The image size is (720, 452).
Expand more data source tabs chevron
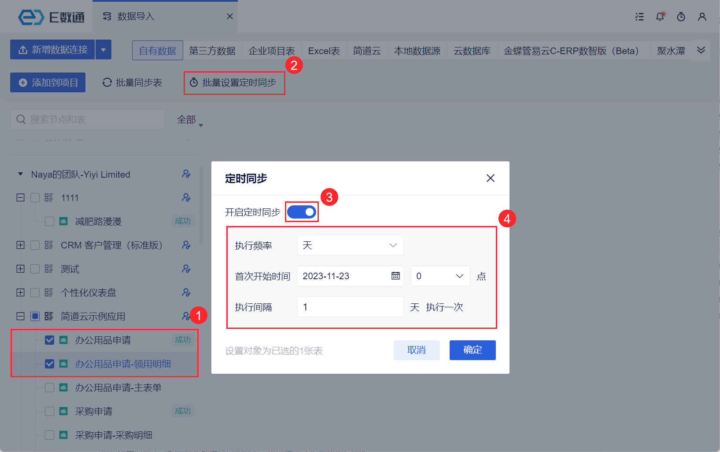[x=701, y=50]
